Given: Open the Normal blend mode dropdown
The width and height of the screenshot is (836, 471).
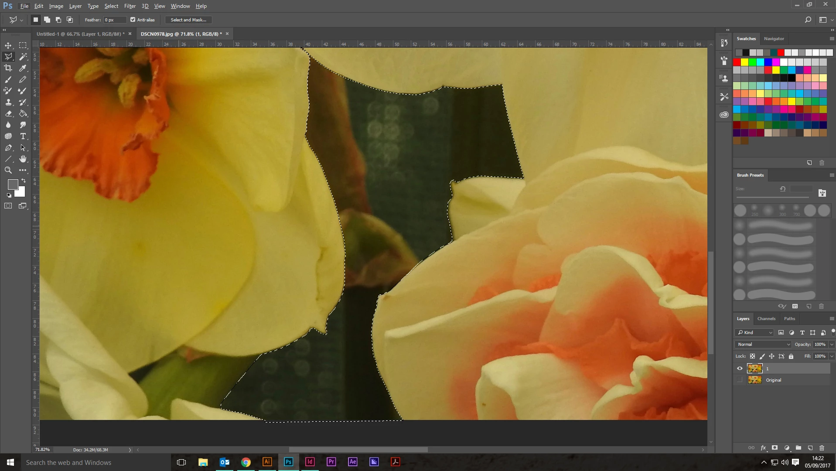Looking at the screenshot, I should click(763, 344).
